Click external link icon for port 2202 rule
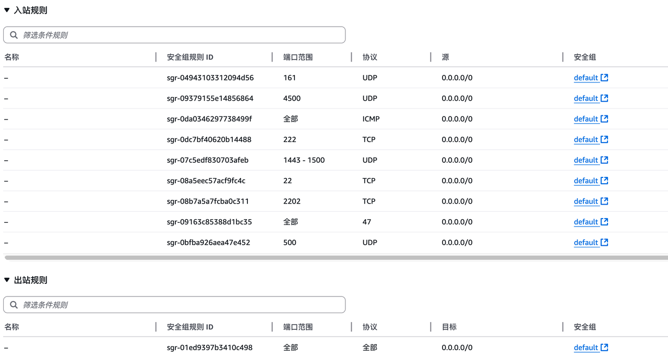 pos(604,201)
